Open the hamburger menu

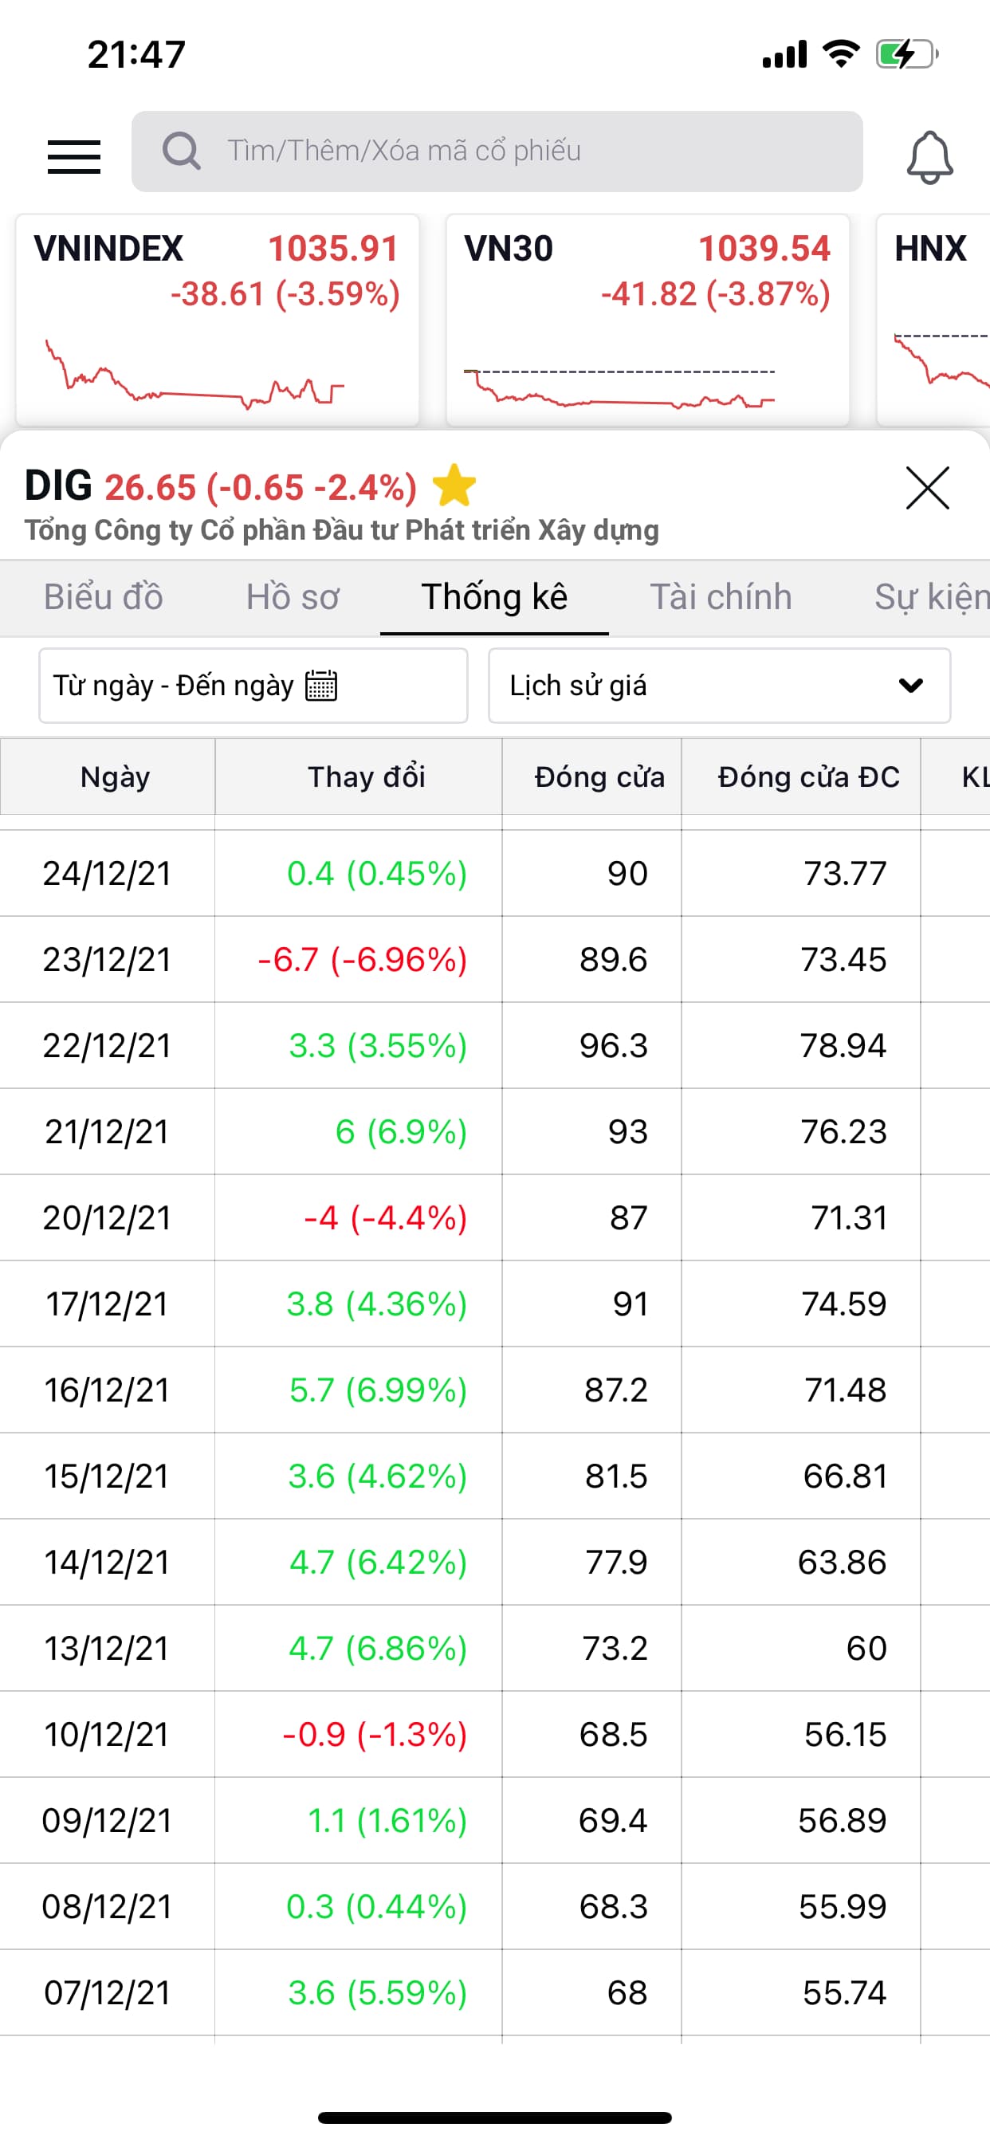point(74,156)
